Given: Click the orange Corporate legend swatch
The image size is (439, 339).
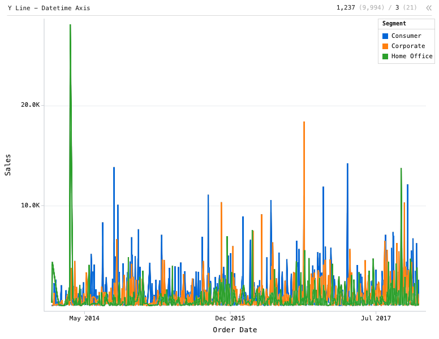Looking at the screenshot, I should [385, 46].
